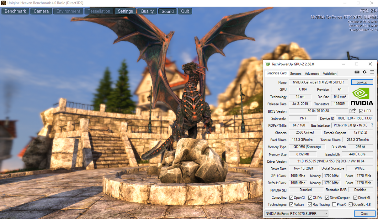Click the GPU-Z title bar app icon

point(268,64)
